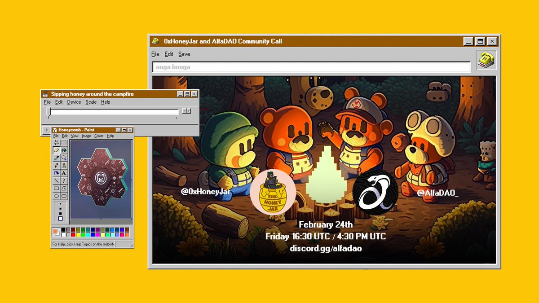The height and width of the screenshot is (303, 539).
Task: Click the telephone icon in Community Call window
Action: [x=486, y=60]
